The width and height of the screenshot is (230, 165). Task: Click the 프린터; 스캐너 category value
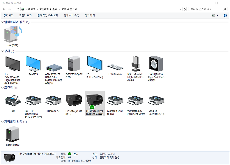tap(107, 154)
